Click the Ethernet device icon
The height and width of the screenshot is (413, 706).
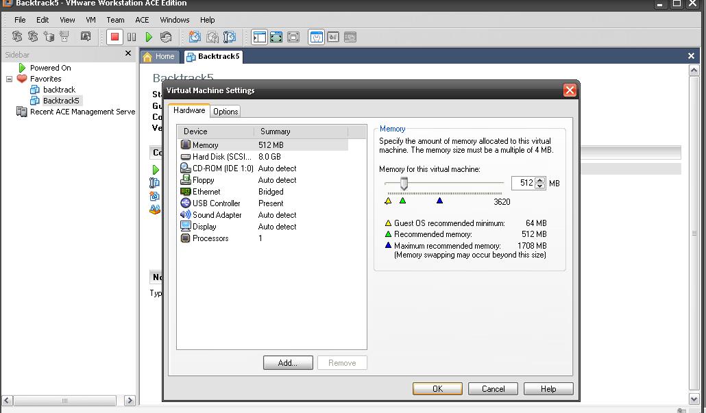186,191
